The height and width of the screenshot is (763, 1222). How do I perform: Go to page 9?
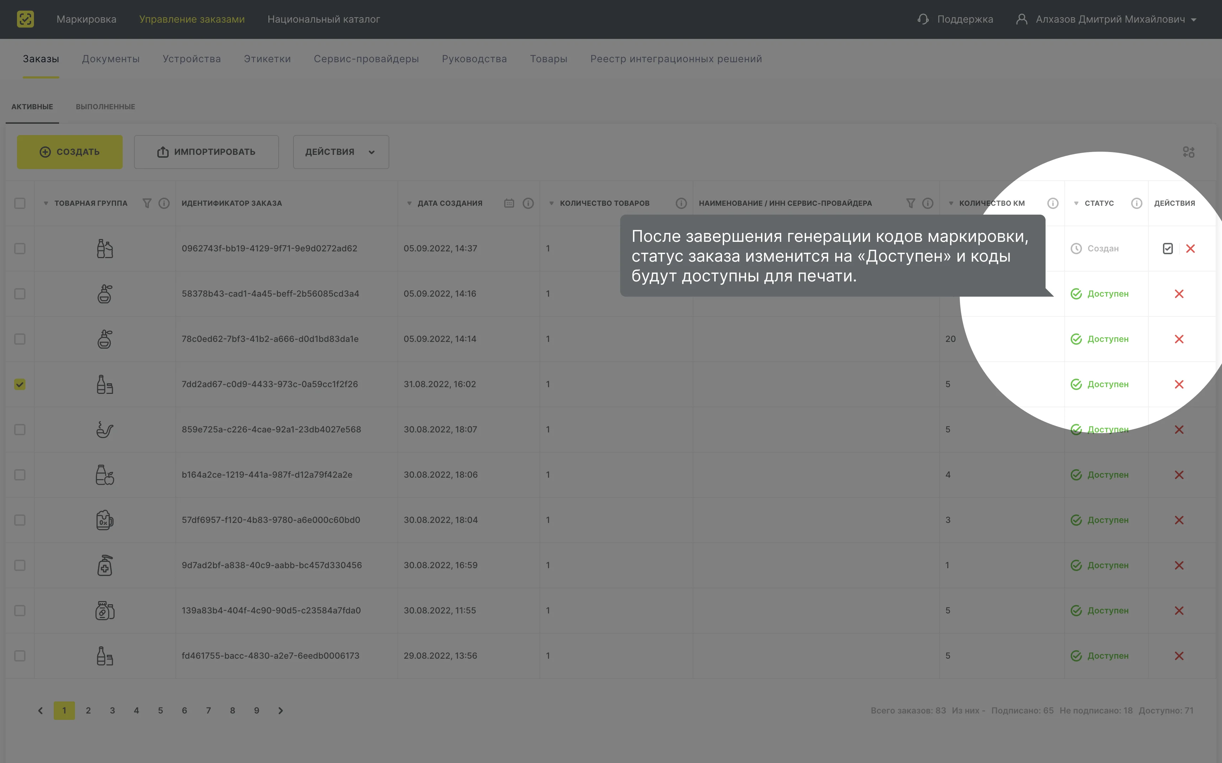pos(257,711)
